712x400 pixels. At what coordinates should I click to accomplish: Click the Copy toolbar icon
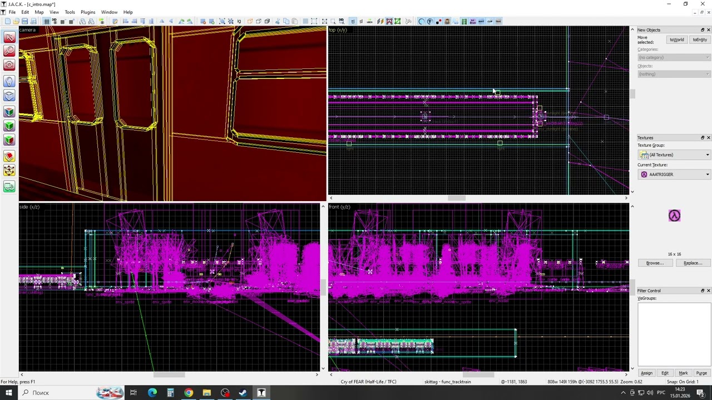(286, 21)
